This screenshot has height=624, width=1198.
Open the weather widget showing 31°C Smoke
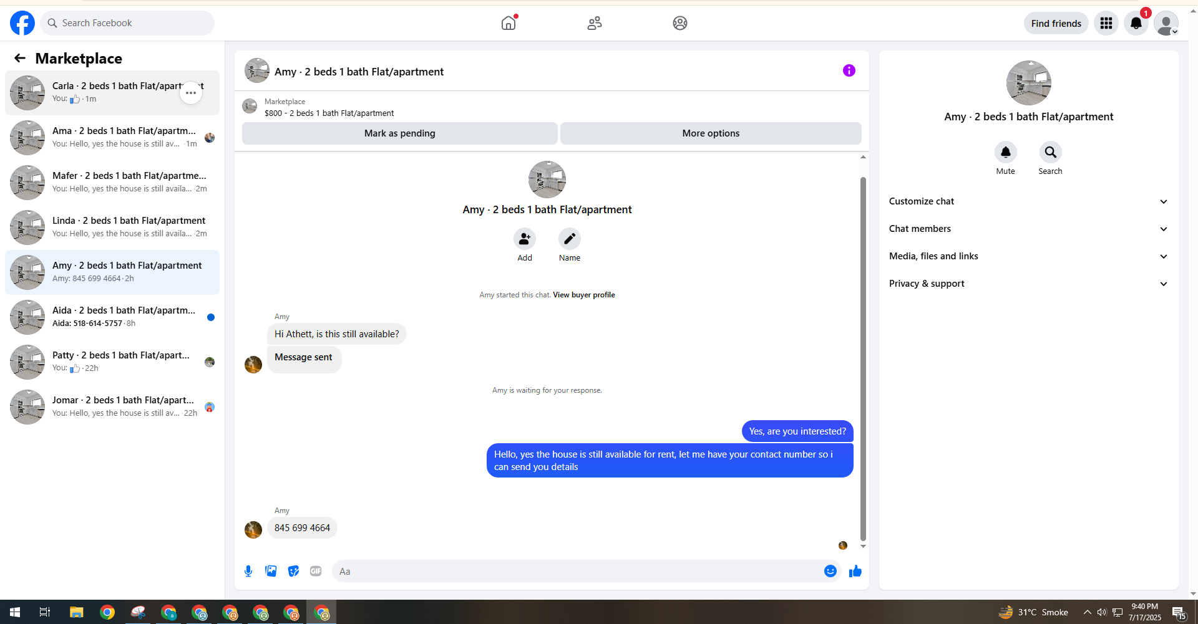(1033, 612)
